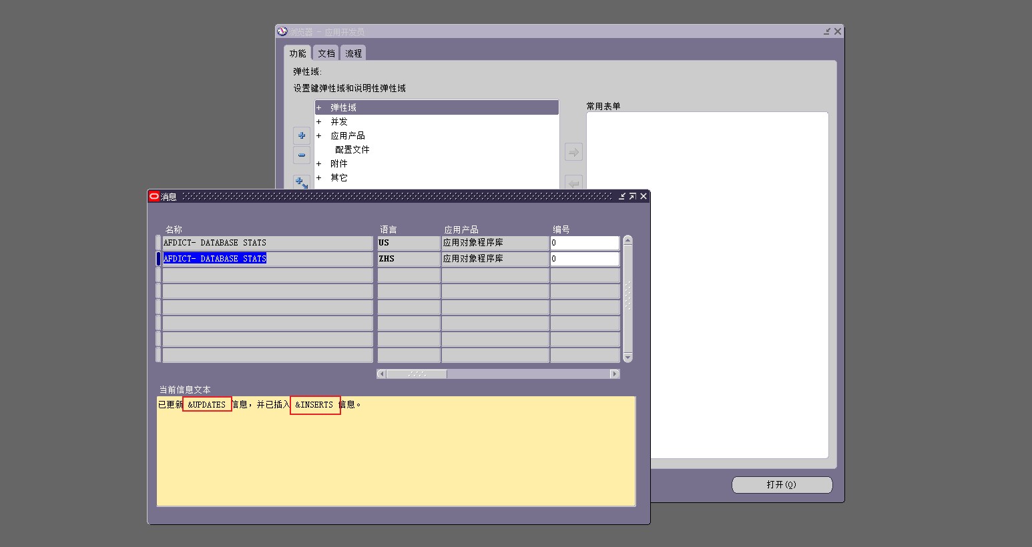
Task: Select the highlighted ZHS row record indicator
Action: coord(158,258)
